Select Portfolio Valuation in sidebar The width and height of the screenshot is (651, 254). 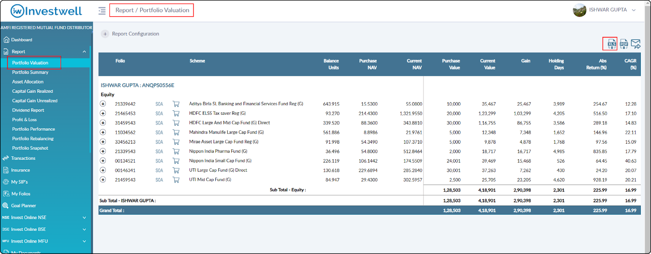tap(30, 63)
